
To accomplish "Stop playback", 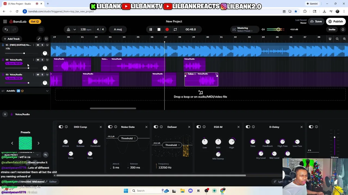I will pyautogui.click(x=159, y=29).
